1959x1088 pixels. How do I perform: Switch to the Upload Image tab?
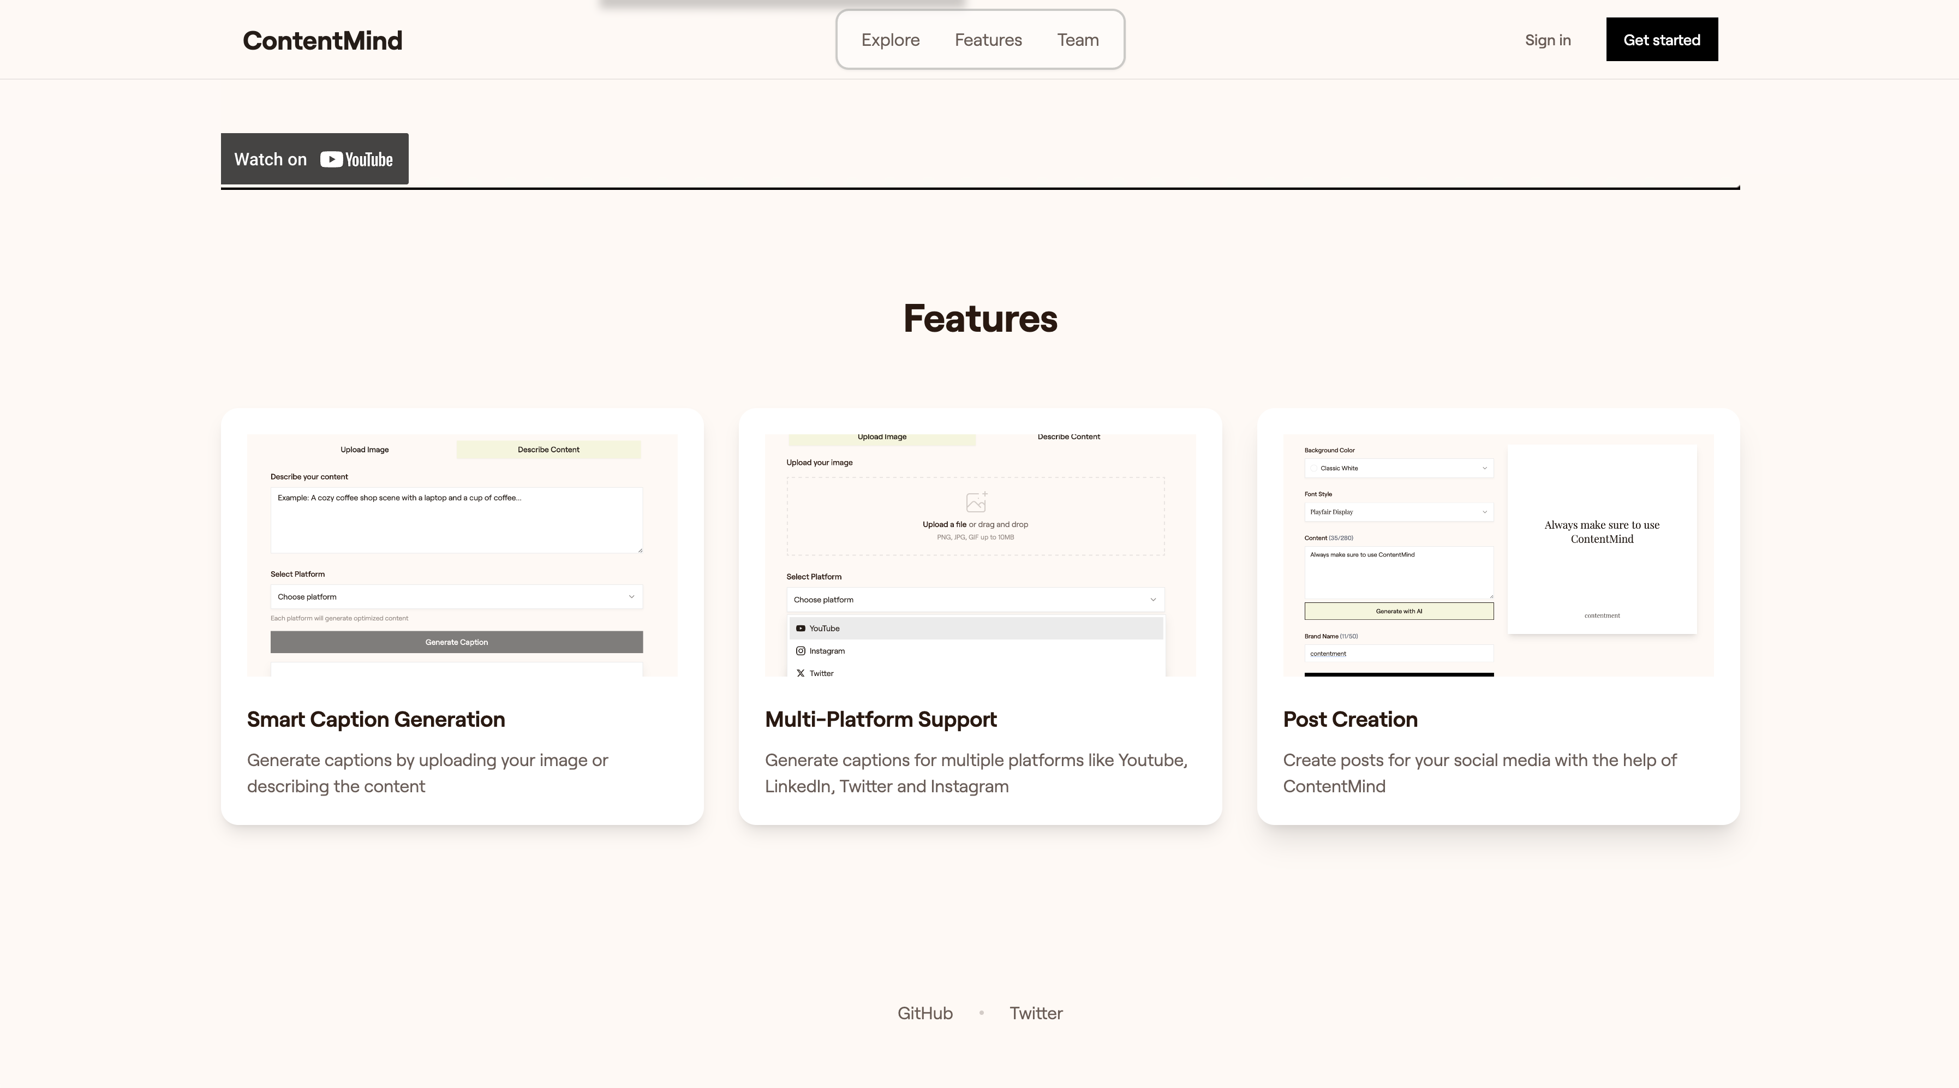click(x=365, y=450)
